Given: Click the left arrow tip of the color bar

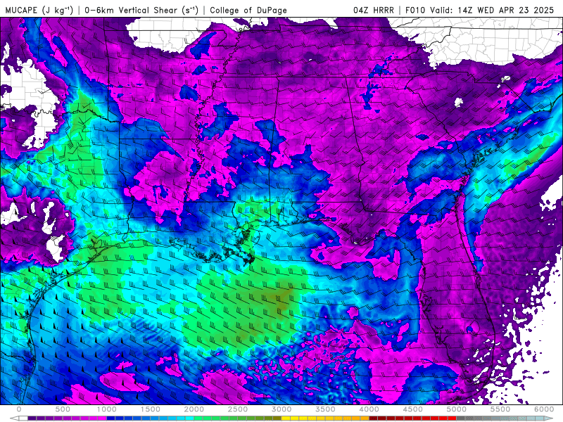Looking at the screenshot, I should click(x=13, y=418).
